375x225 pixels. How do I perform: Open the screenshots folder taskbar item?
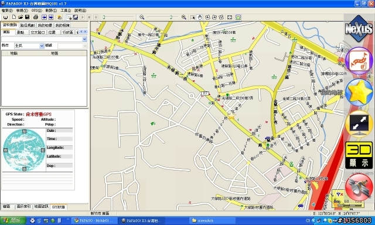coord(213,220)
